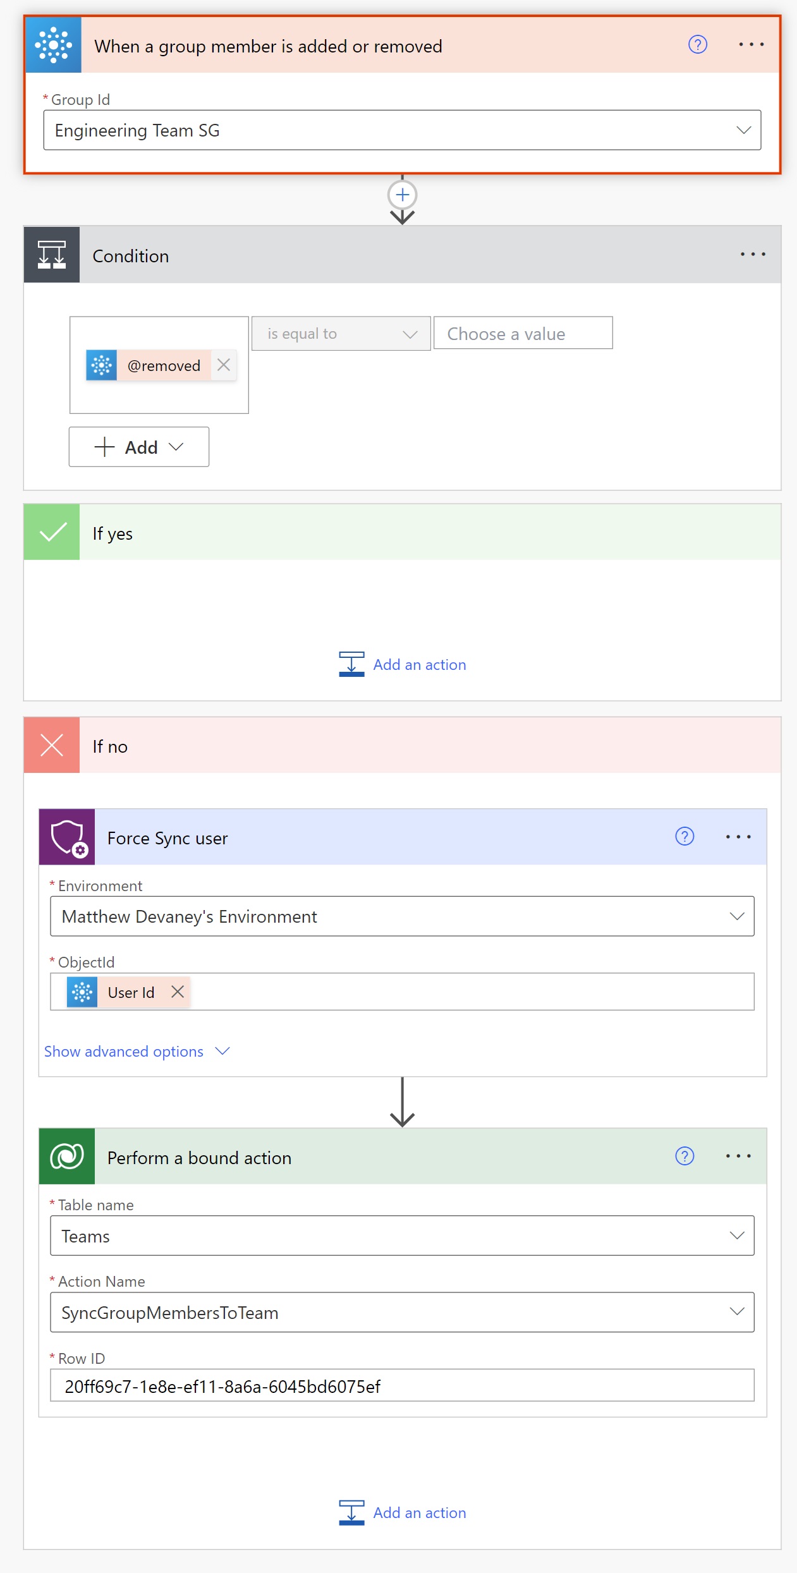Insert a new step with the plus button
The height and width of the screenshot is (1573, 797).
(x=403, y=195)
